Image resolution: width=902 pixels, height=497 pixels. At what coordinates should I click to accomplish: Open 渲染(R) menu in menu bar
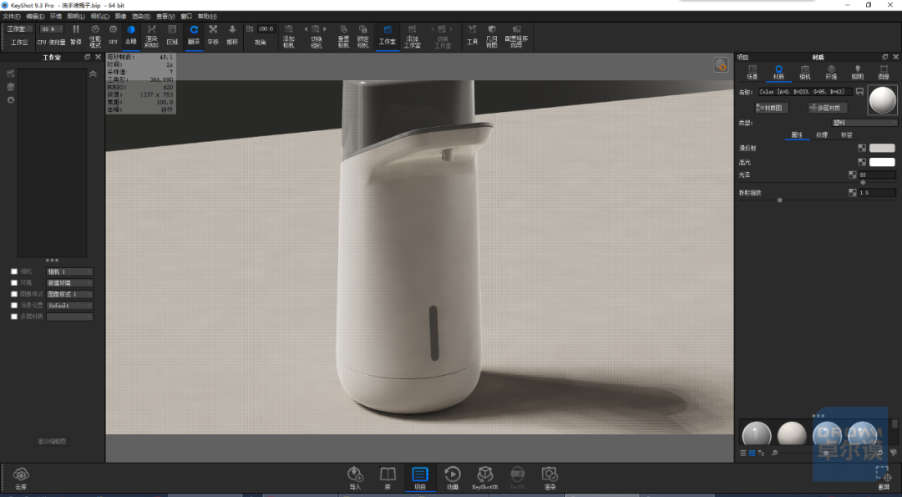click(141, 16)
